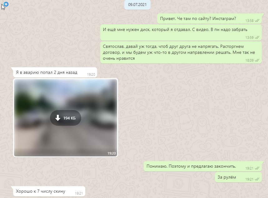Click the 18:39 message timestamp
The height and width of the screenshot is (198, 268).
pyautogui.click(x=249, y=60)
